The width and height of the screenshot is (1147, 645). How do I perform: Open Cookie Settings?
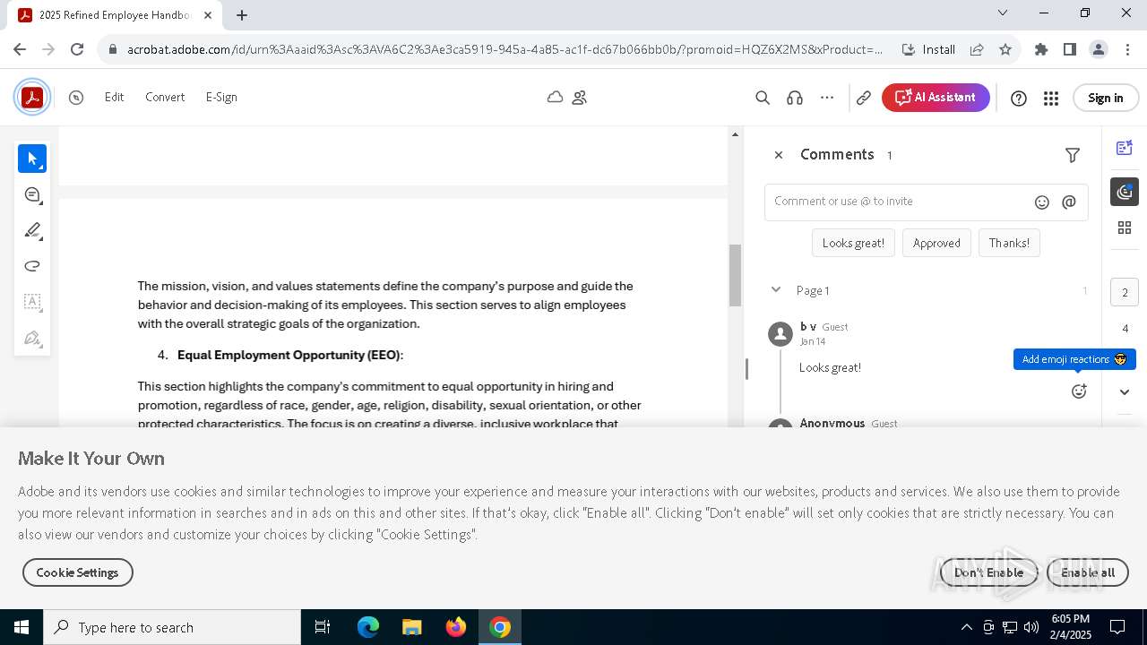78,572
